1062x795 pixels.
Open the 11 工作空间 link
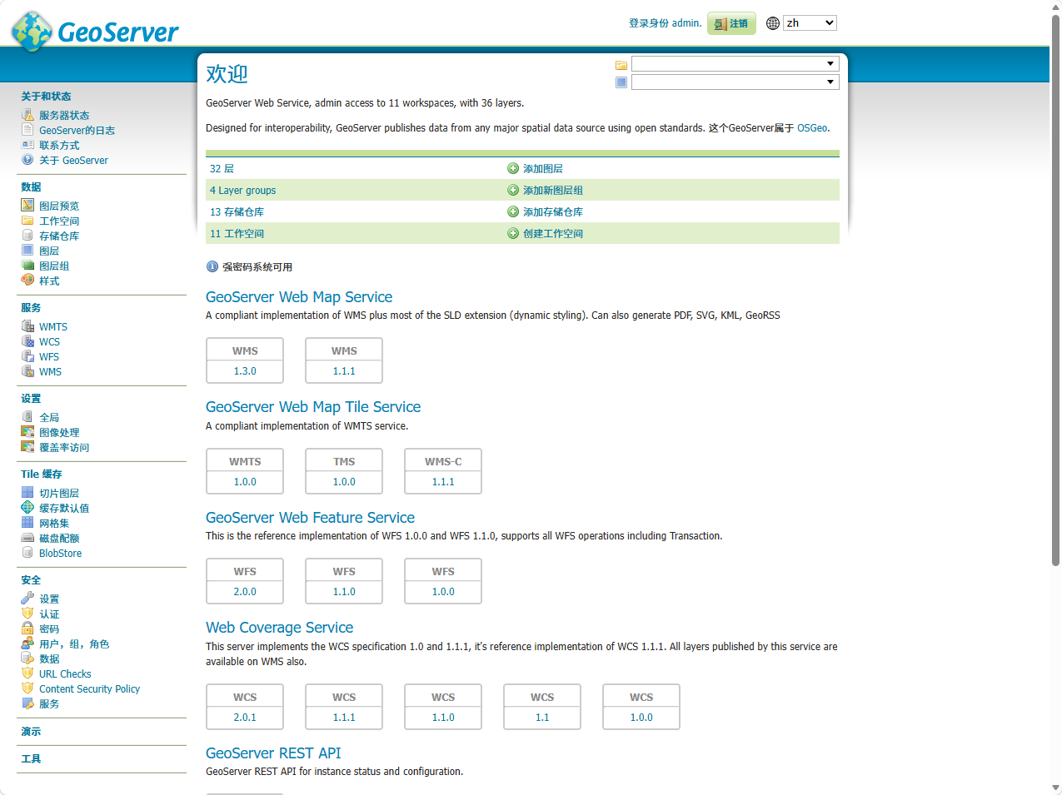pos(237,233)
